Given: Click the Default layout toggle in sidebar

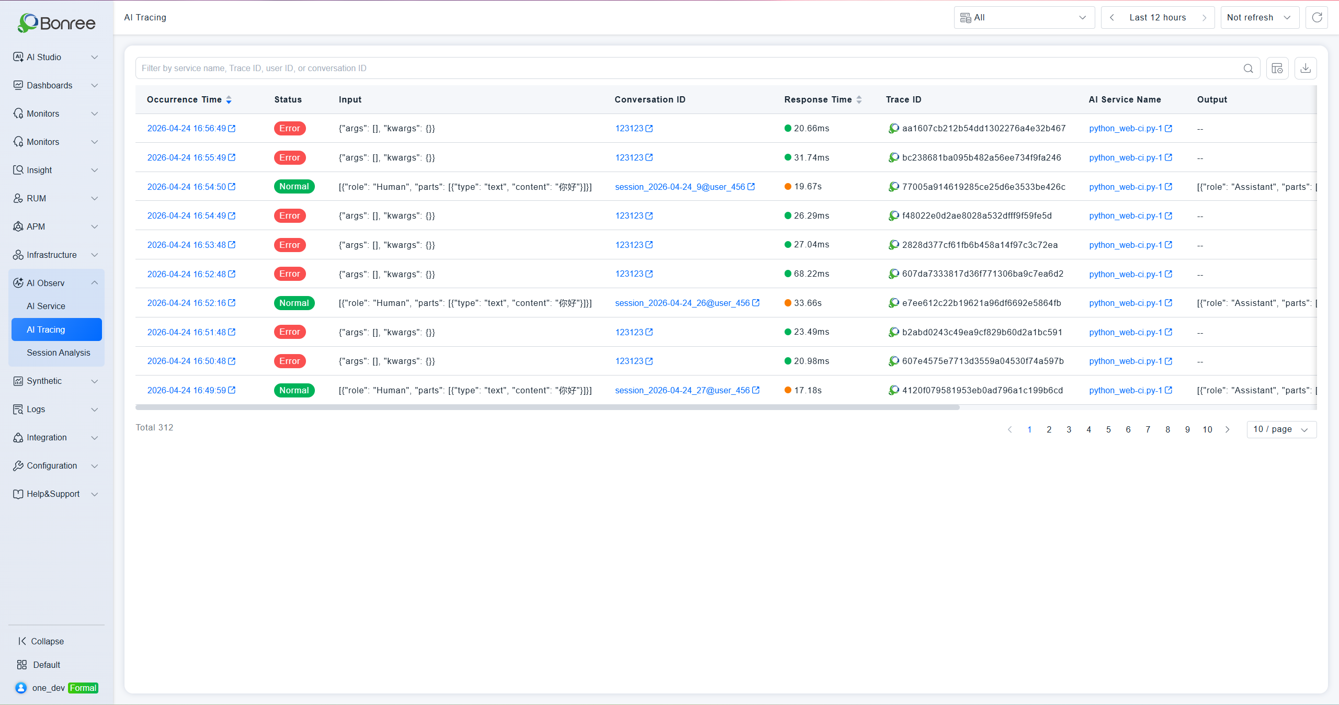Looking at the screenshot, I should [39, 665].
